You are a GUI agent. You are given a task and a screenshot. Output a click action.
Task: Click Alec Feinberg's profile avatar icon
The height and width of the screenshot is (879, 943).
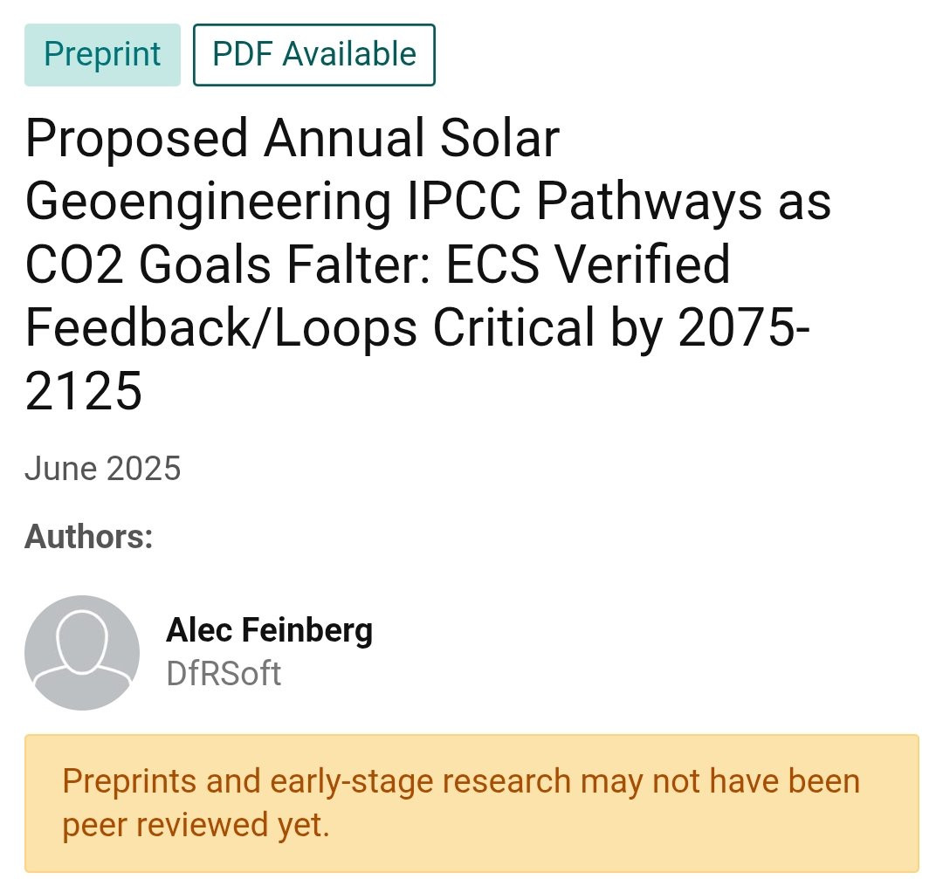82,652
